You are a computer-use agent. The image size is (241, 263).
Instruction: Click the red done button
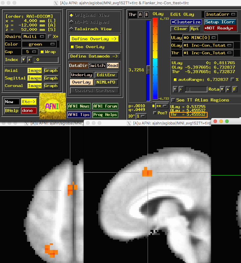29,111
